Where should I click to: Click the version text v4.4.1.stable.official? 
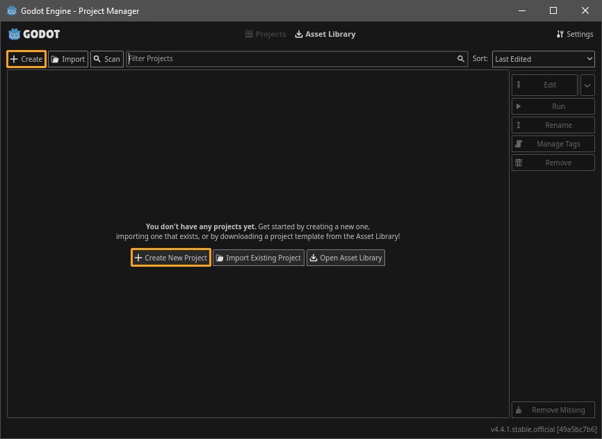543,429
